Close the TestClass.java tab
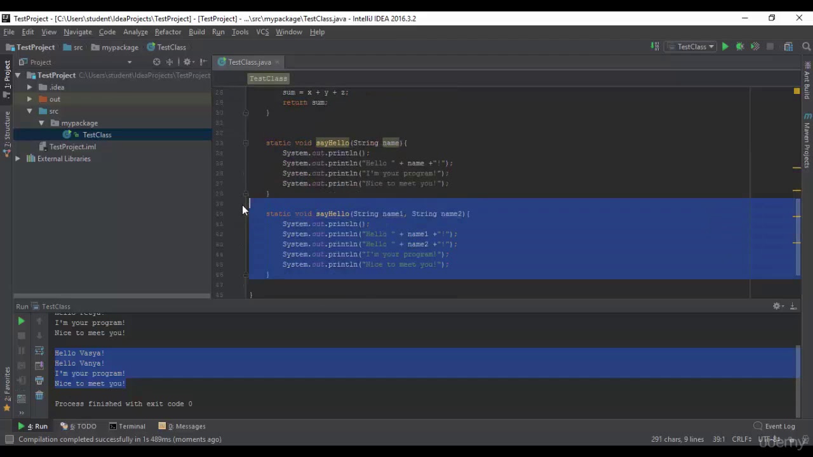Image resolution: width=813 pixels, height=457 pixels. (x=278, y=62)
